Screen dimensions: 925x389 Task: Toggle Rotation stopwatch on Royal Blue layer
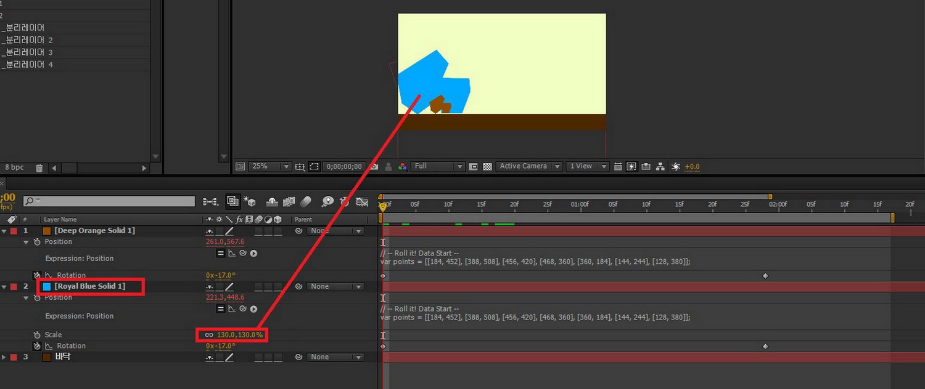pos(37,346)
